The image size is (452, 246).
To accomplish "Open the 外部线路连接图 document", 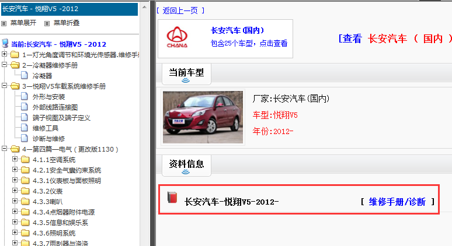I will (55, 108).
